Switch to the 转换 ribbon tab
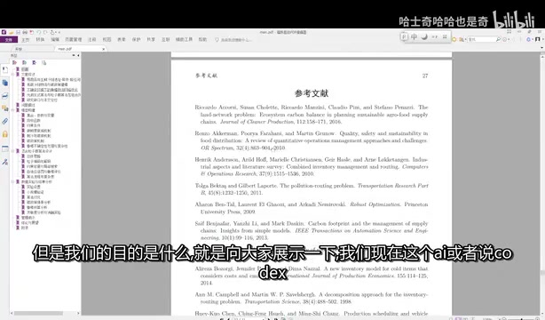This screenshot has height=320, width=545. [x=40, y=40]
